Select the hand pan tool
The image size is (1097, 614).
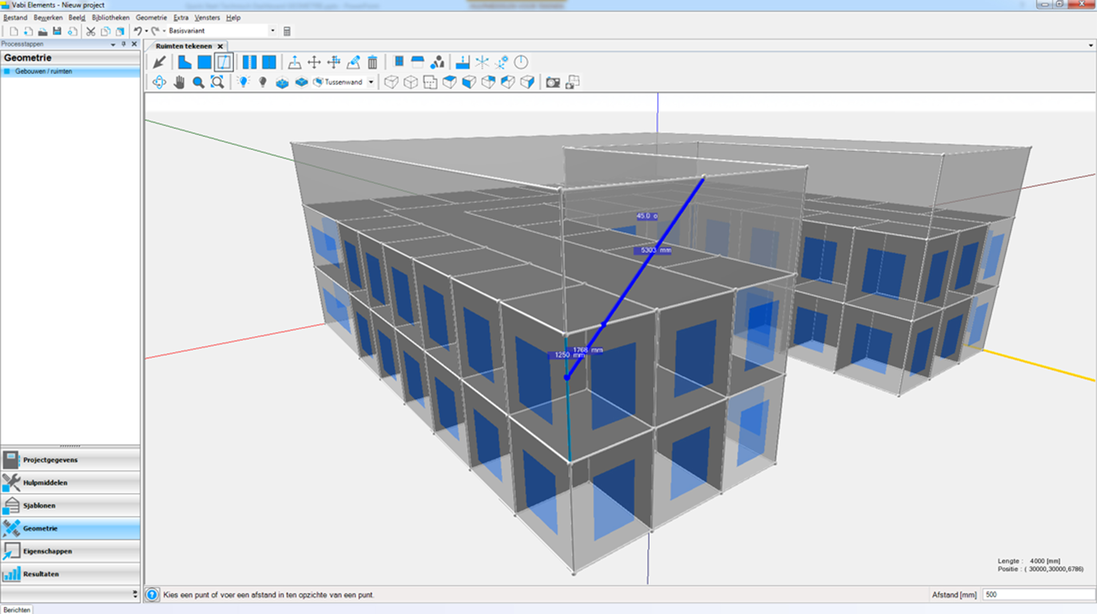(179, 82)
